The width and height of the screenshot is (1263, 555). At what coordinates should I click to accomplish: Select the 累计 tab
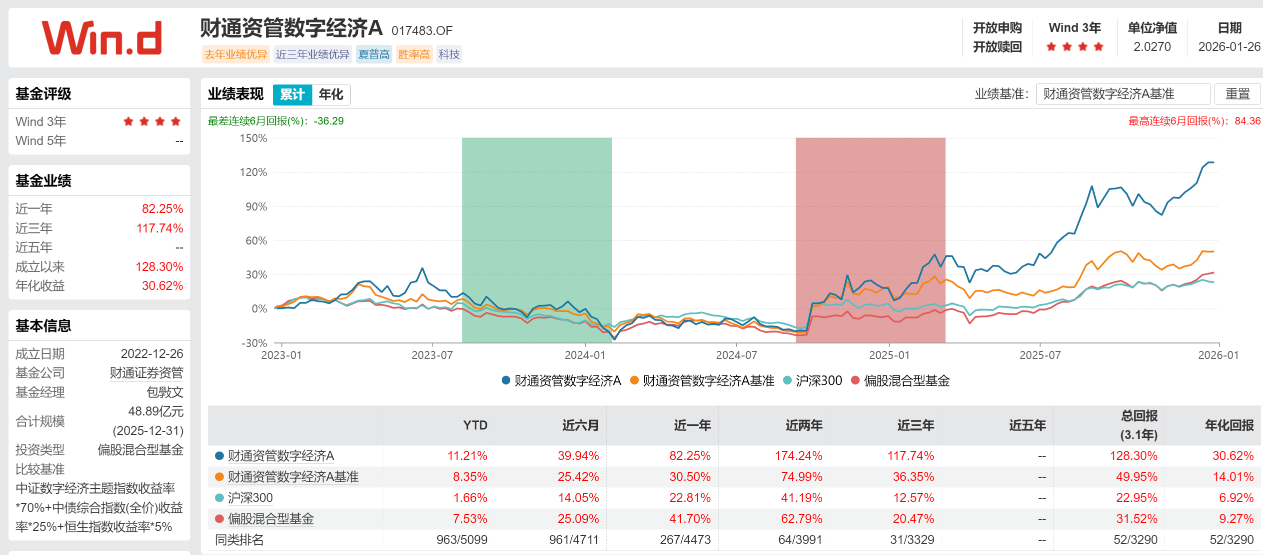click(x=292, y=94)
